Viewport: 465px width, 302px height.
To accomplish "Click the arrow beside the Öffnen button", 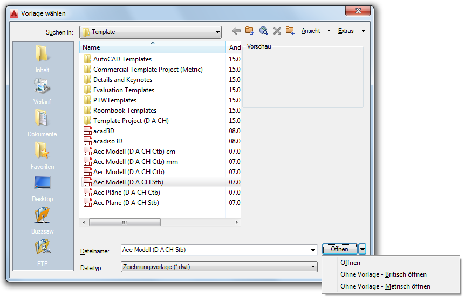I will [x=363, y=249].
